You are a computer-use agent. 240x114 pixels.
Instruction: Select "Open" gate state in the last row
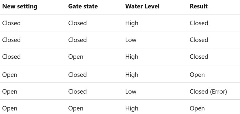click(x=76, y=108)
